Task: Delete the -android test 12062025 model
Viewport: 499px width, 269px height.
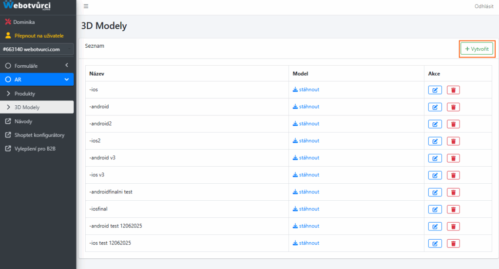Action: [453, 226]
